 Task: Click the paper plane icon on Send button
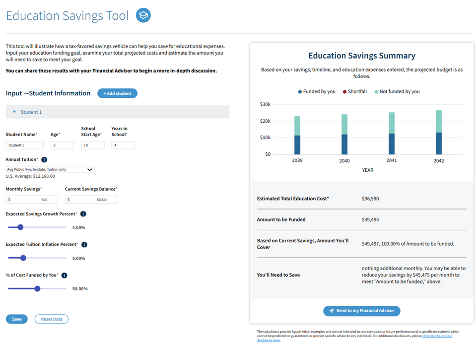click(332, 311)
